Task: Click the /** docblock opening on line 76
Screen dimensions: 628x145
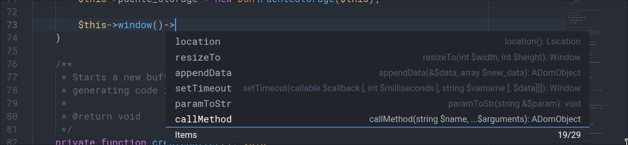Action: click(64, 64)
